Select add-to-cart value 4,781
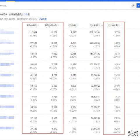Screen dimensions: 140x140 pyautogui.click(x=55, y=75)
